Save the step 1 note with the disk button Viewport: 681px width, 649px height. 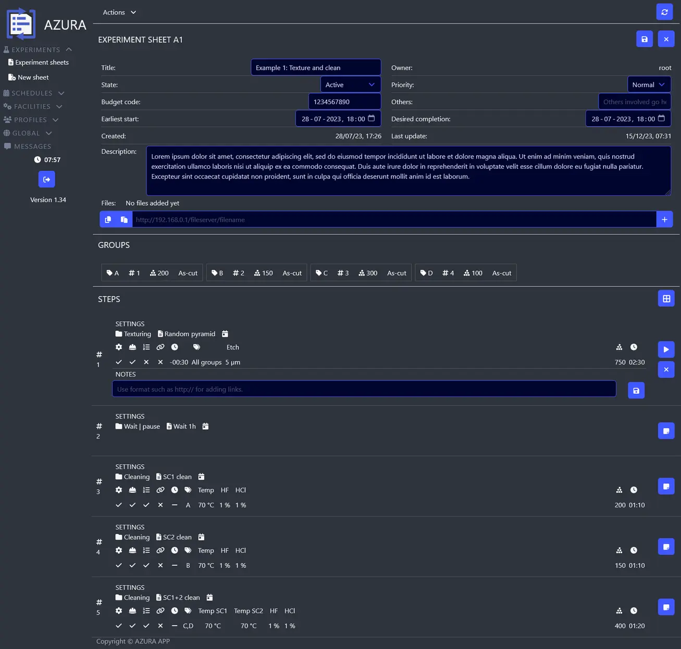636,390
